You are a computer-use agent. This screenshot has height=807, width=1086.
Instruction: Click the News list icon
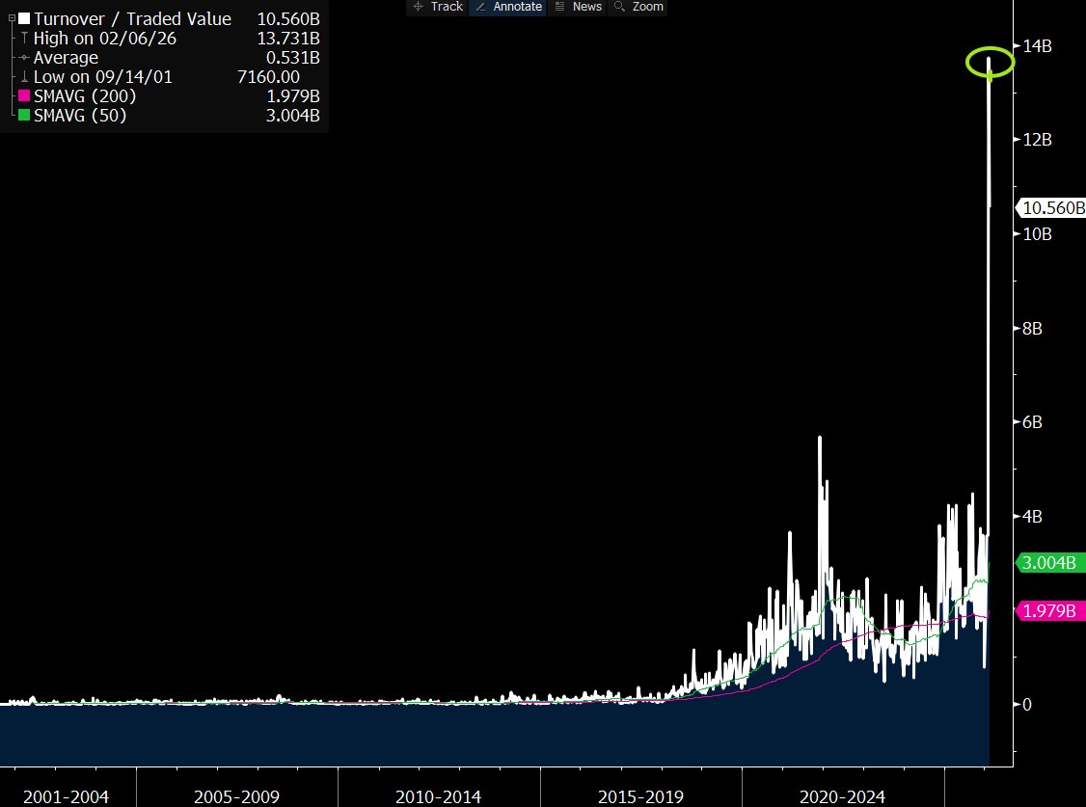click(x=559, y=6)
